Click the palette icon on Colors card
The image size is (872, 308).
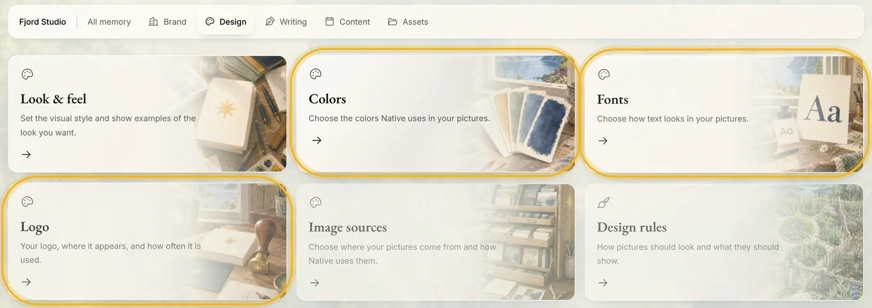315,74
